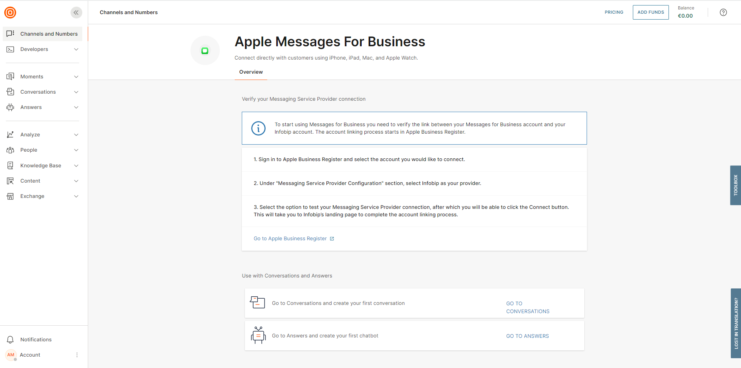
Task: Open the Content sidebar icon
Action: [10, 181]
